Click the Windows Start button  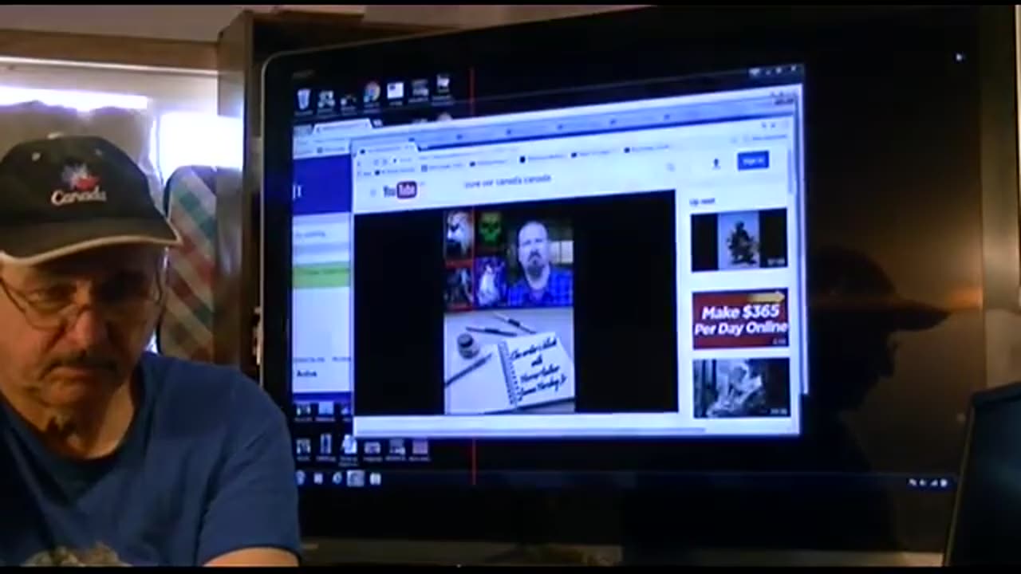click(x=301, y=478)
